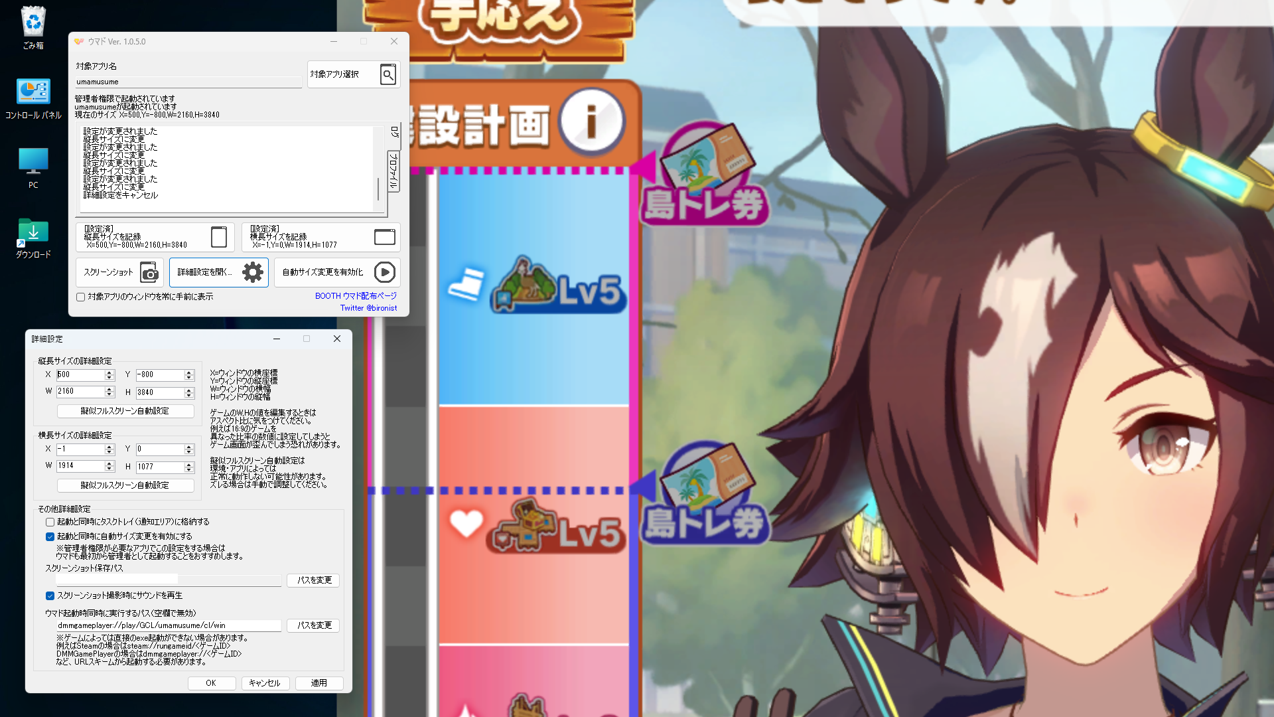Increase the portrait W value spinner

[109, 389]
